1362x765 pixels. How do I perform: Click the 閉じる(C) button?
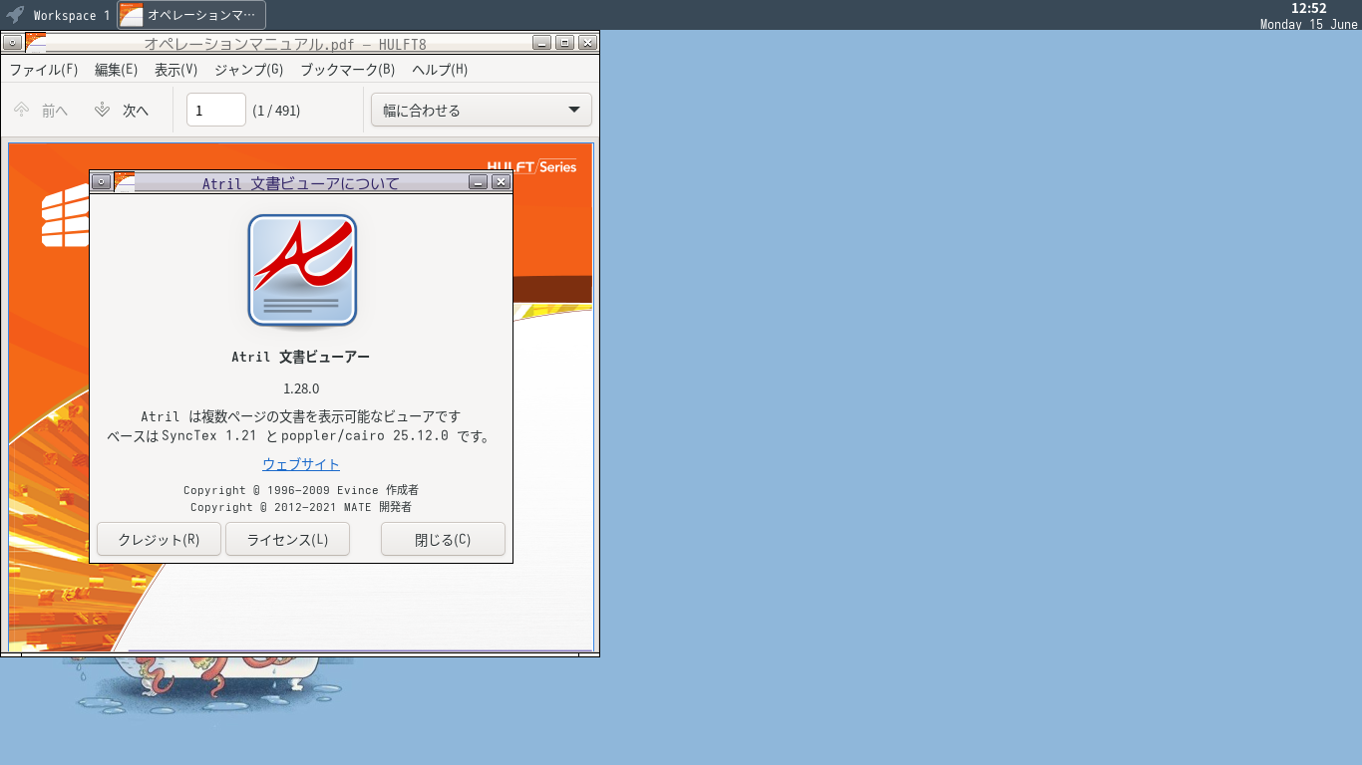443,539
